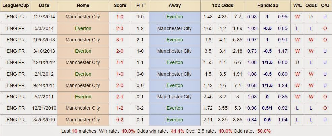
Task: Open Everton away link dated 12/1/2012
Action: click(x=175, y=62)
